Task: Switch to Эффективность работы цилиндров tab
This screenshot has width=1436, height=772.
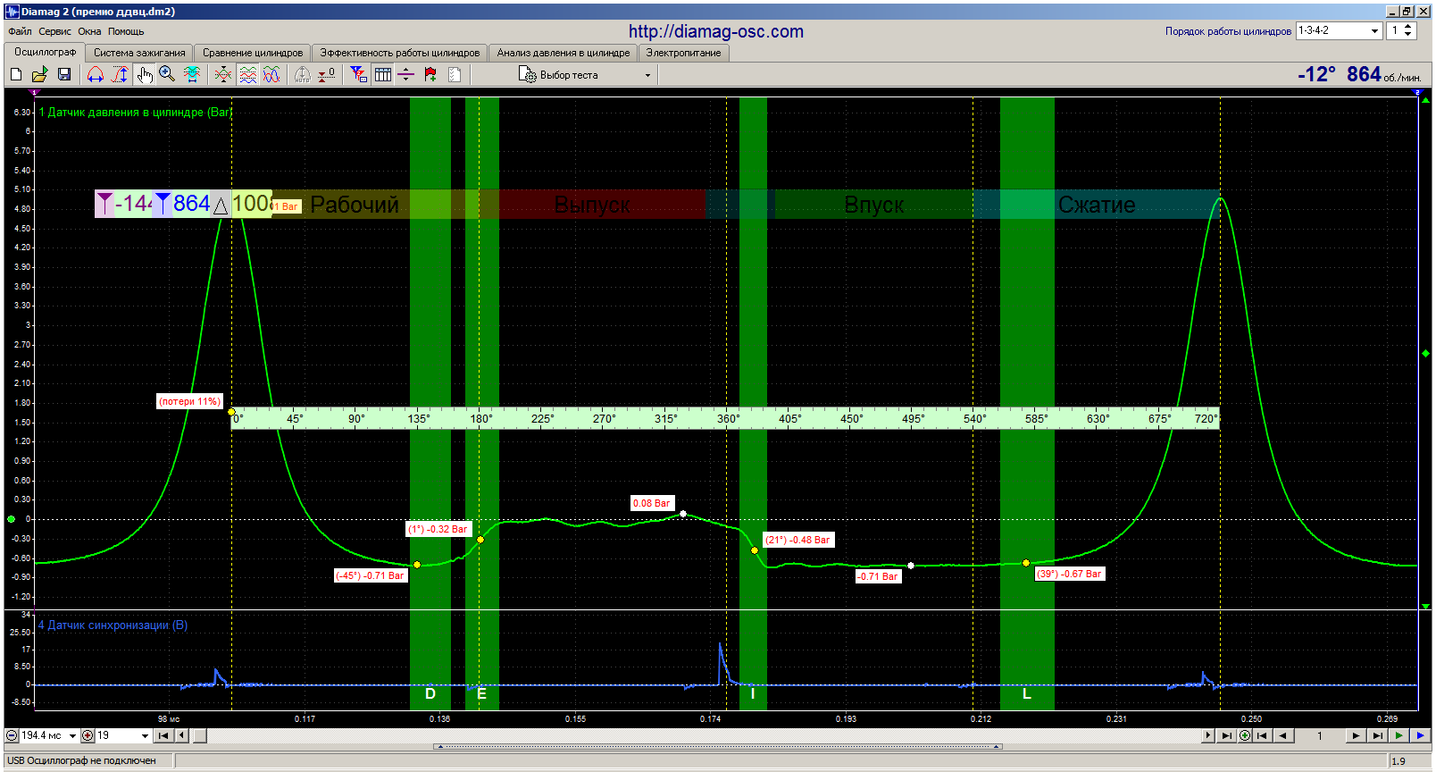Action: point(400,53)
